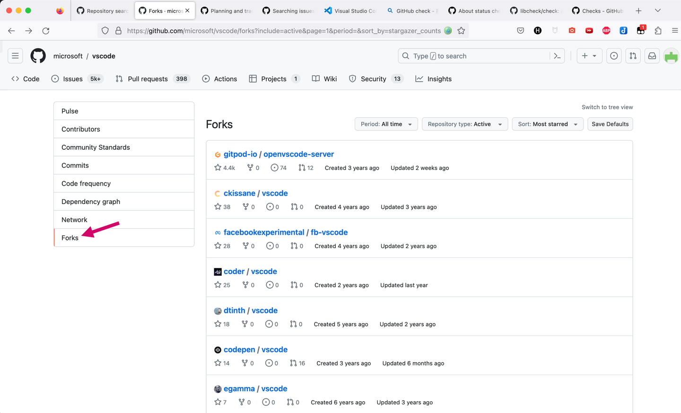Open the codepen owner link

(x=239, y=350)
